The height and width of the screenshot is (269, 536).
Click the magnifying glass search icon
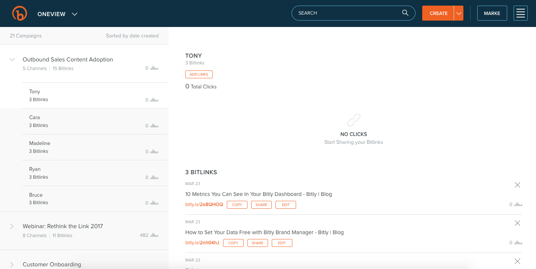pos(405,13)
